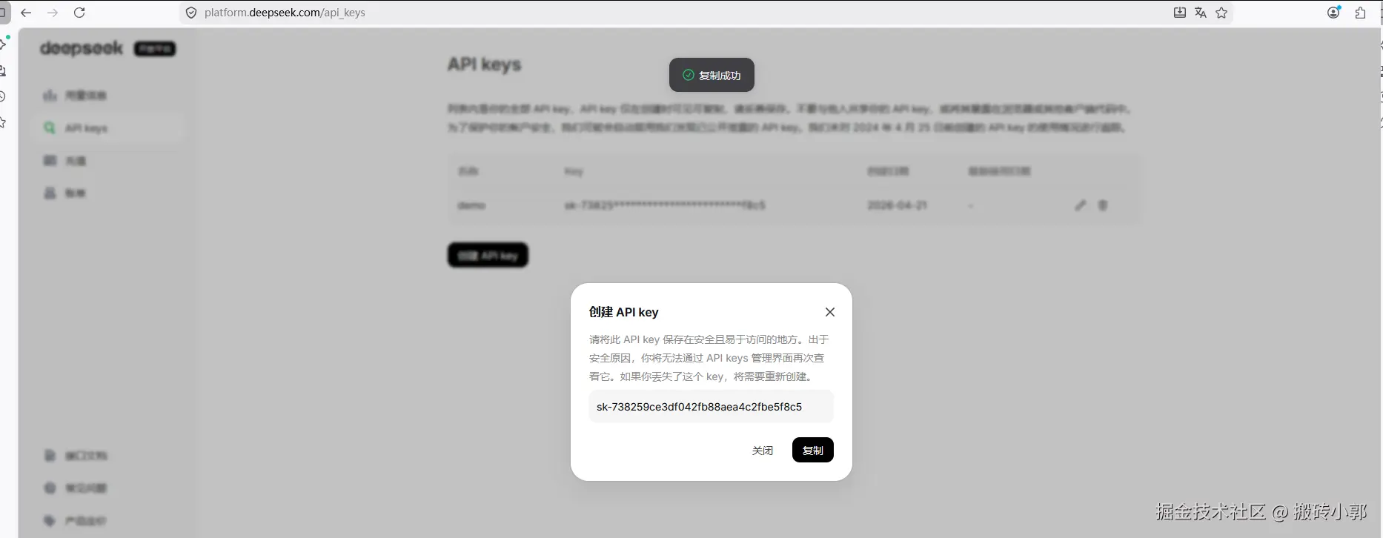Image resolution: width=1383 pixels, height=538 pixels.
Task: Open the extensions puzzle icon
Action: tap(1360, 13)
